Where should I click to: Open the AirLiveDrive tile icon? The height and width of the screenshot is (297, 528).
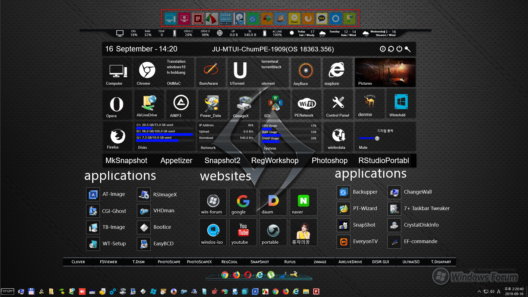149,103
